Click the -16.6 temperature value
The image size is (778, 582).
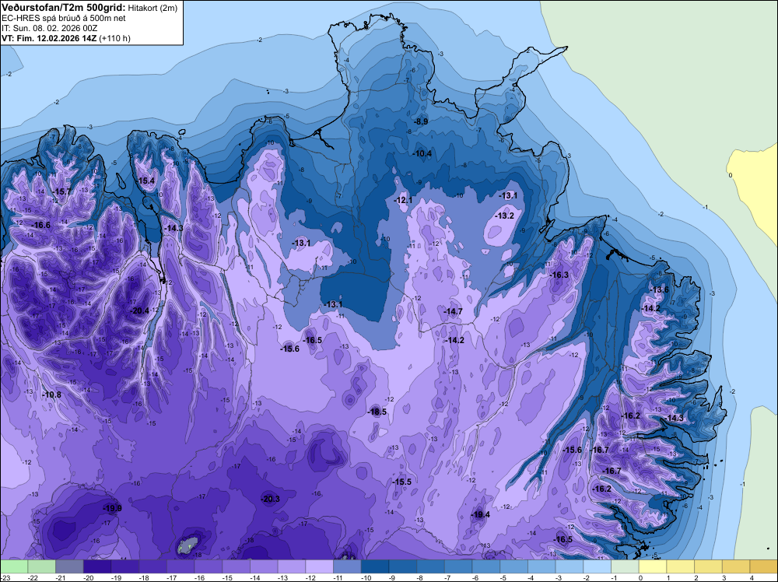(41, 226)
